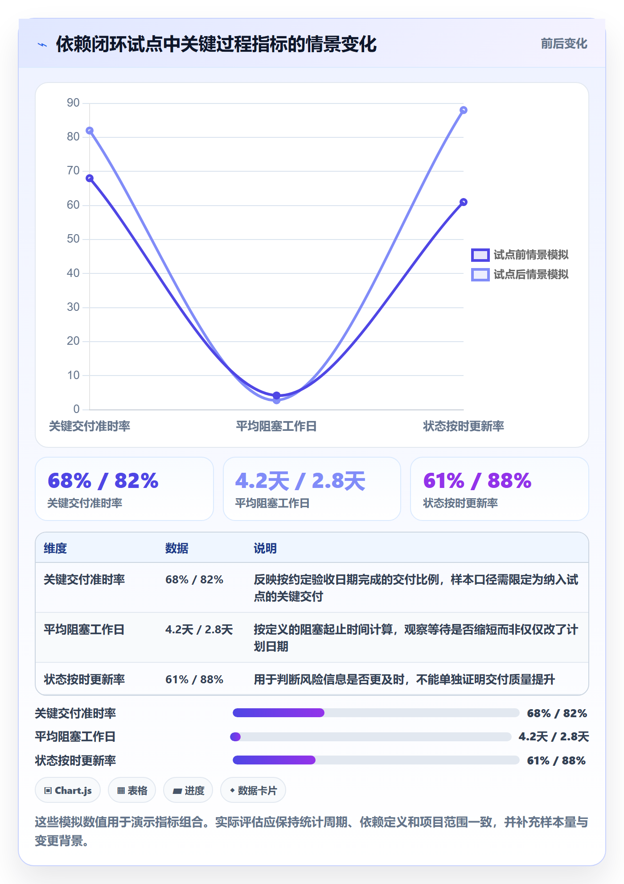Click the x-axis label 平均阻塞工作日
This screenshot has height=884, width=624.
tap(276, 426)
